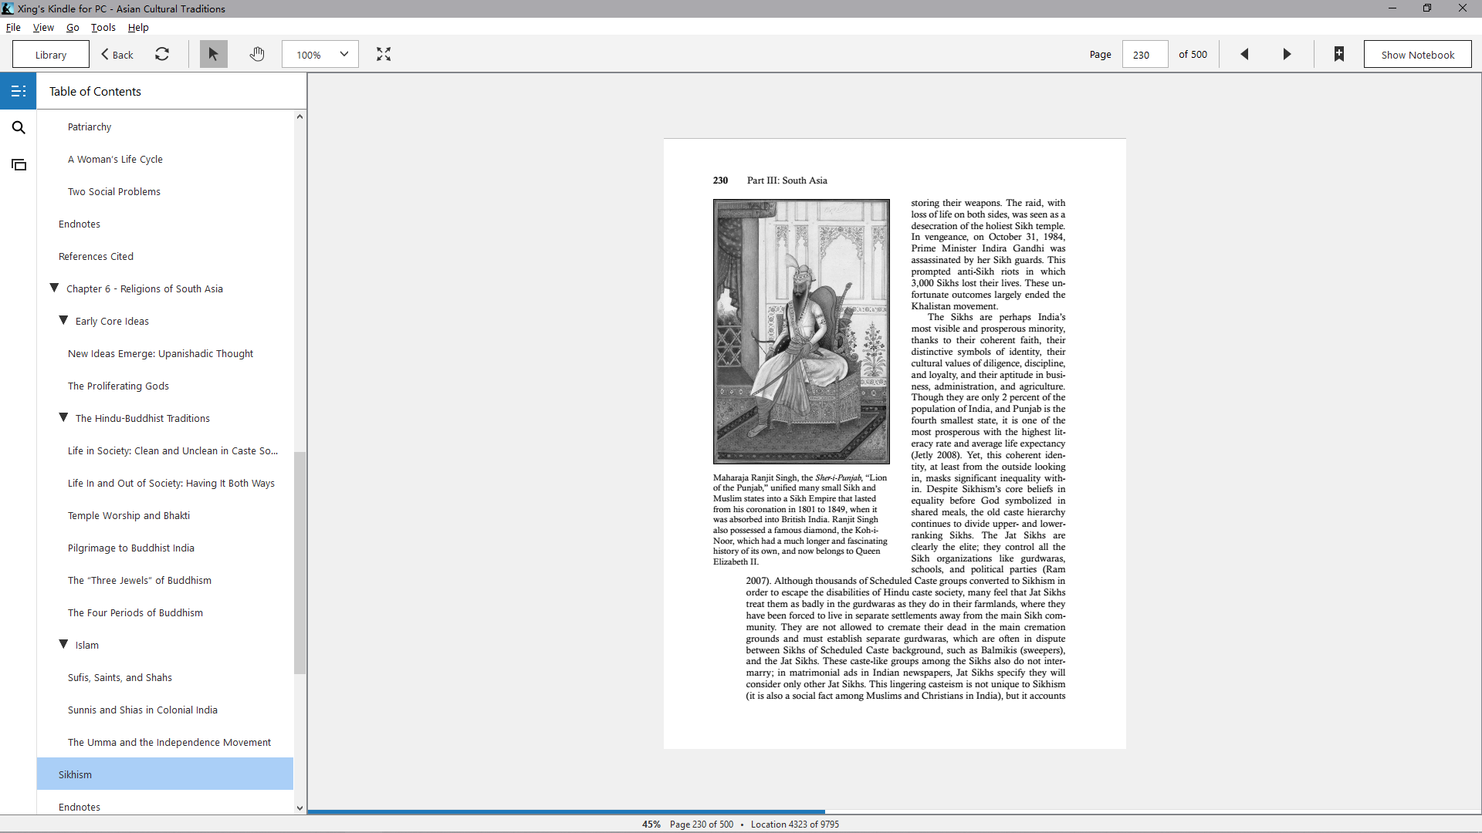The image size is (1482, 833).
Task: Collapse the Early Core Ideas section
Action: (63, 320)
